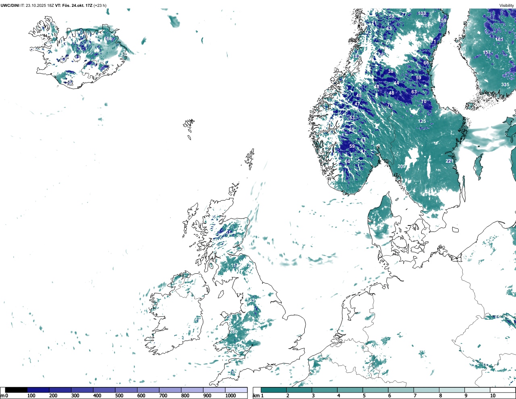
Task: Click the 8–9 km legend swatch
Action: 451,390
